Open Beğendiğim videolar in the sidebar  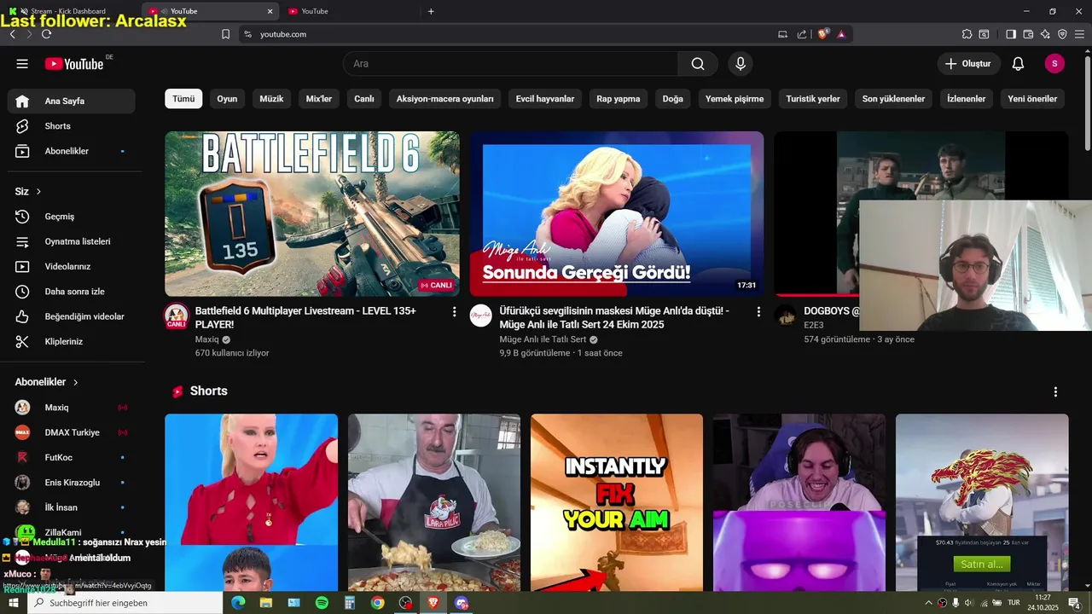(x=72, y=316)
